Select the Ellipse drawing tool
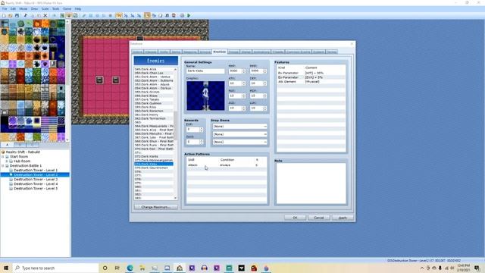Viewport: 485px width, 273px height. click(x=97, y=15)
